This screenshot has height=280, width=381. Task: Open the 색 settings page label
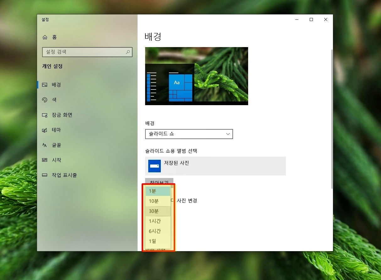[x=54, y=100]
